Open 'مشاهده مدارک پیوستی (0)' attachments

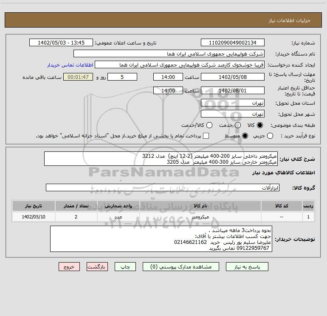coord(180,267)
